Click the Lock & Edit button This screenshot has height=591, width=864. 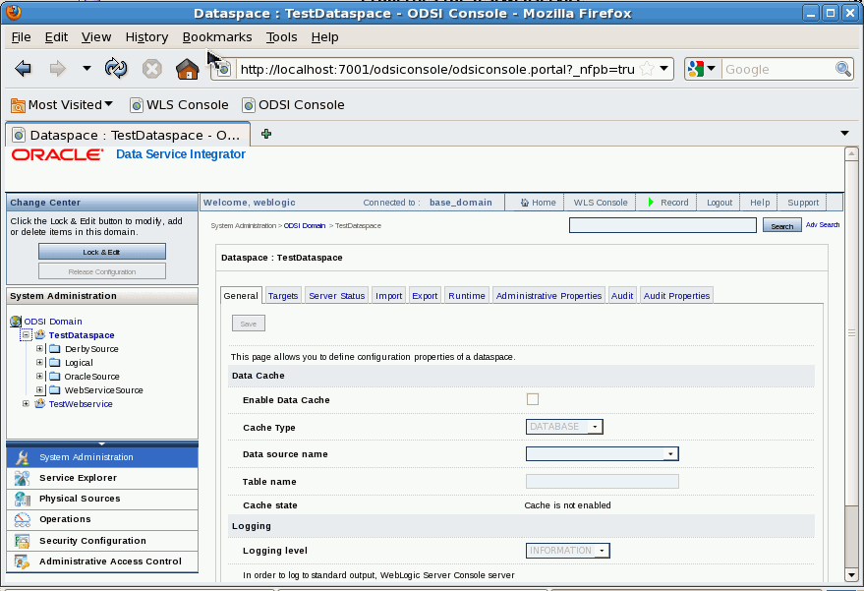coord(102,252)
